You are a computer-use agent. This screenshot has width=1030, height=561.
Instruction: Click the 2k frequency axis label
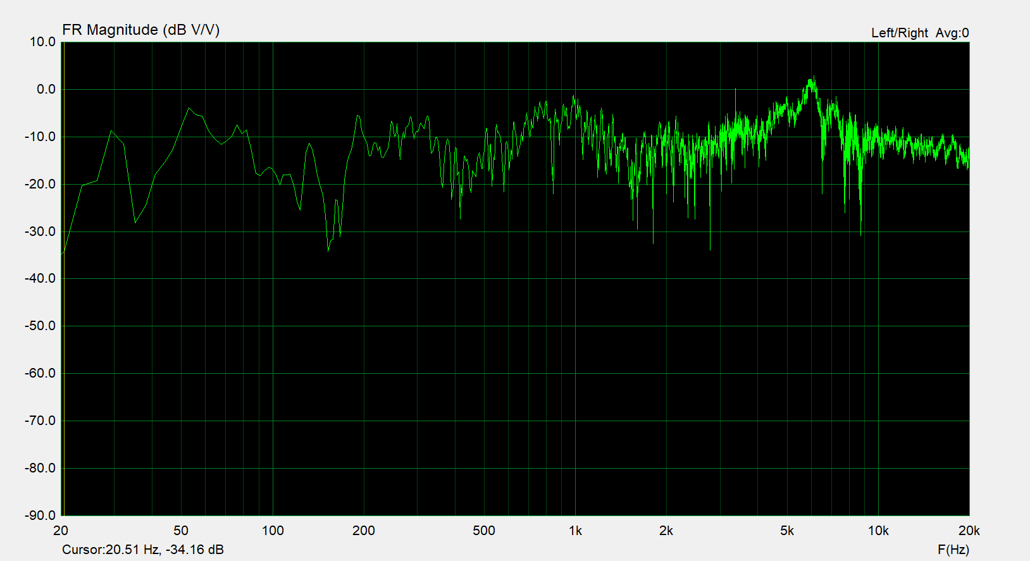666,531
